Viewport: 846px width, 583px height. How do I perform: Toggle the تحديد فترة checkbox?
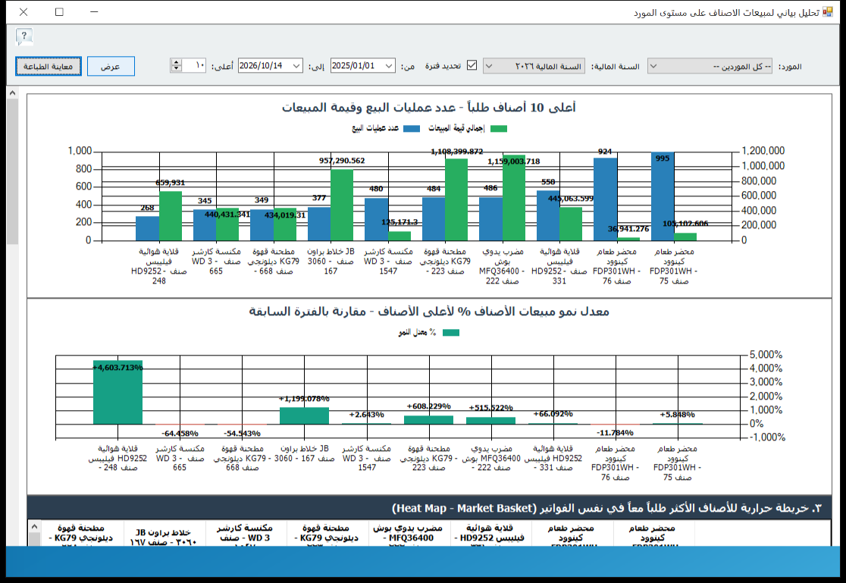(472, 65)
